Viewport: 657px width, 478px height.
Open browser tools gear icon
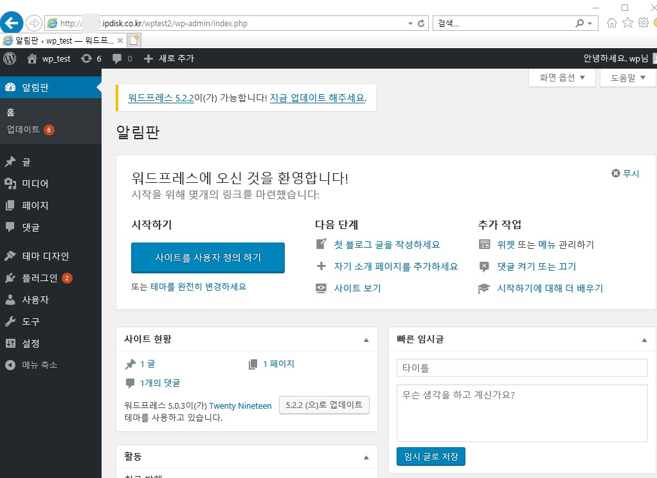(643, 22)
